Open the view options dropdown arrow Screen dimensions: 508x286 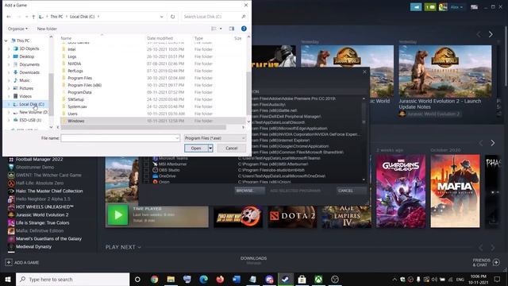pos(221,29)
